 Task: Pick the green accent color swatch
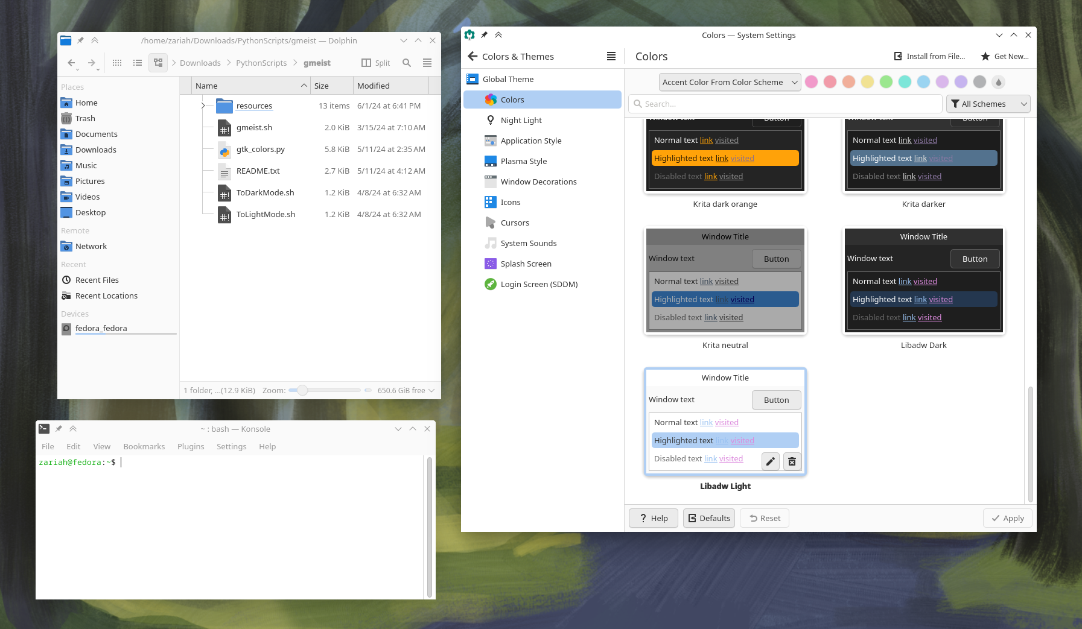(886, 82)
